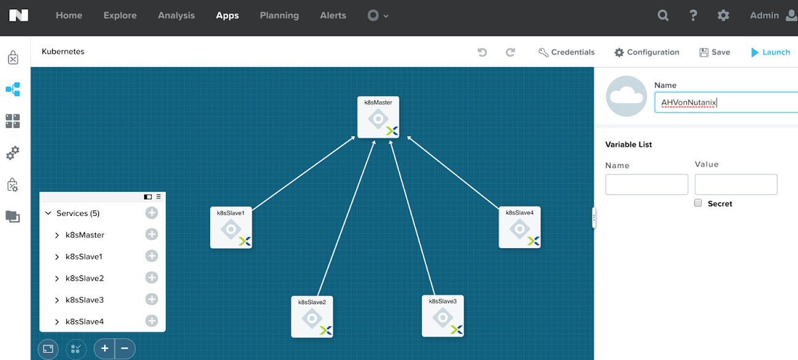This screenshot has height=360, width=798.
Task: Expand the k8sSlave1 tree item
Action: [57, 256]
